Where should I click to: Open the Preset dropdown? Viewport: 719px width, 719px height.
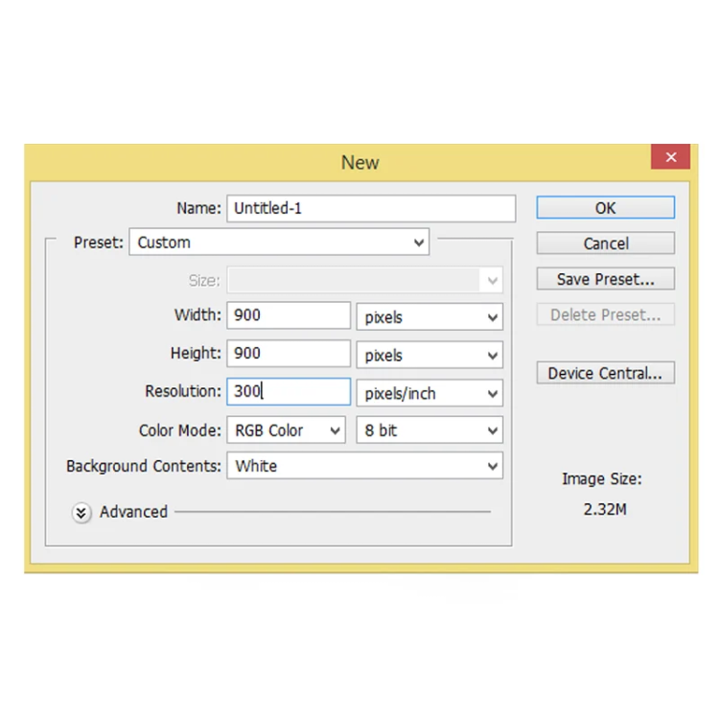point(279,243)
